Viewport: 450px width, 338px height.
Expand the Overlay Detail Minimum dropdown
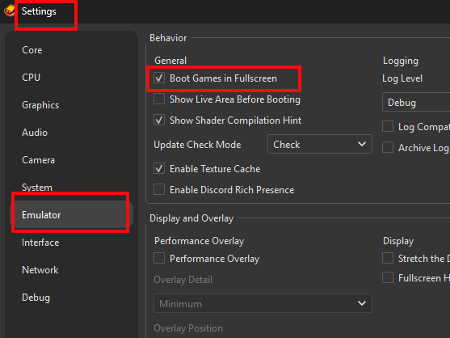click(x=263, y=303)
